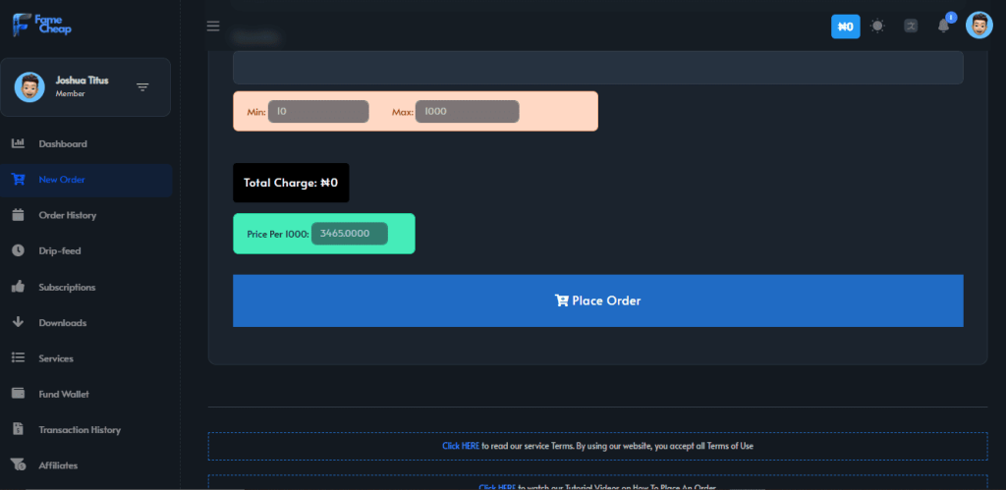1006x490 pixels.
Task: Click the 'Price Per 1000:' label
Action: [x=278, y=234]
